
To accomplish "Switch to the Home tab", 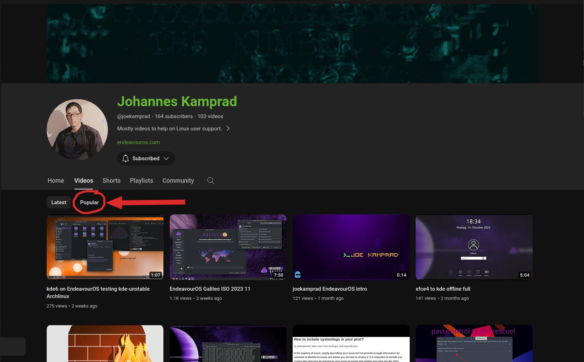I will [x=56, y=181].
